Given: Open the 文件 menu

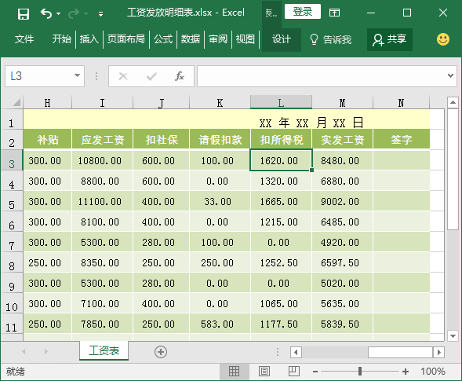Looking at the screenshot, I should [24, 39].
